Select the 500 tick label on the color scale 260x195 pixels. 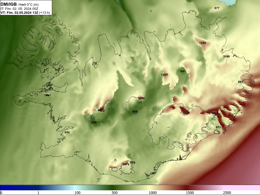pos(115,193)
